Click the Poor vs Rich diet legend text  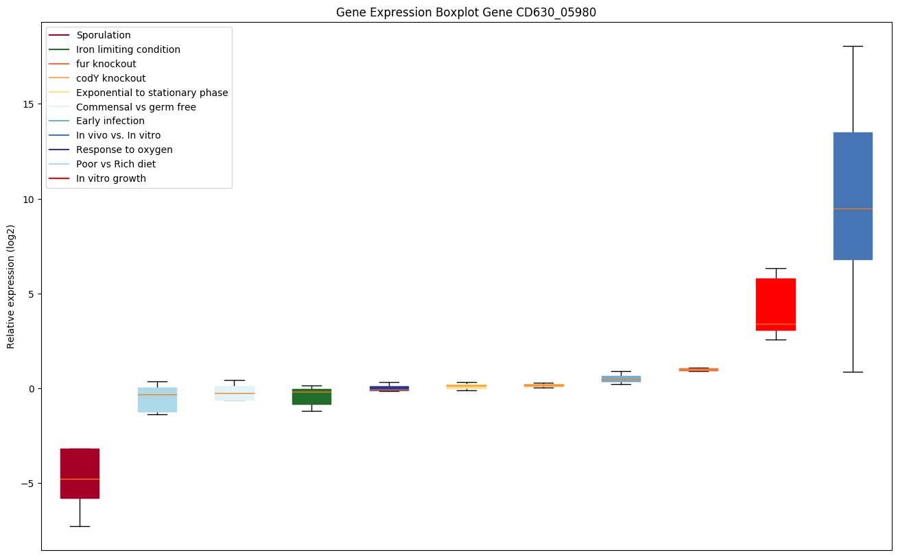pyautogui.click(x=115, y=165)
